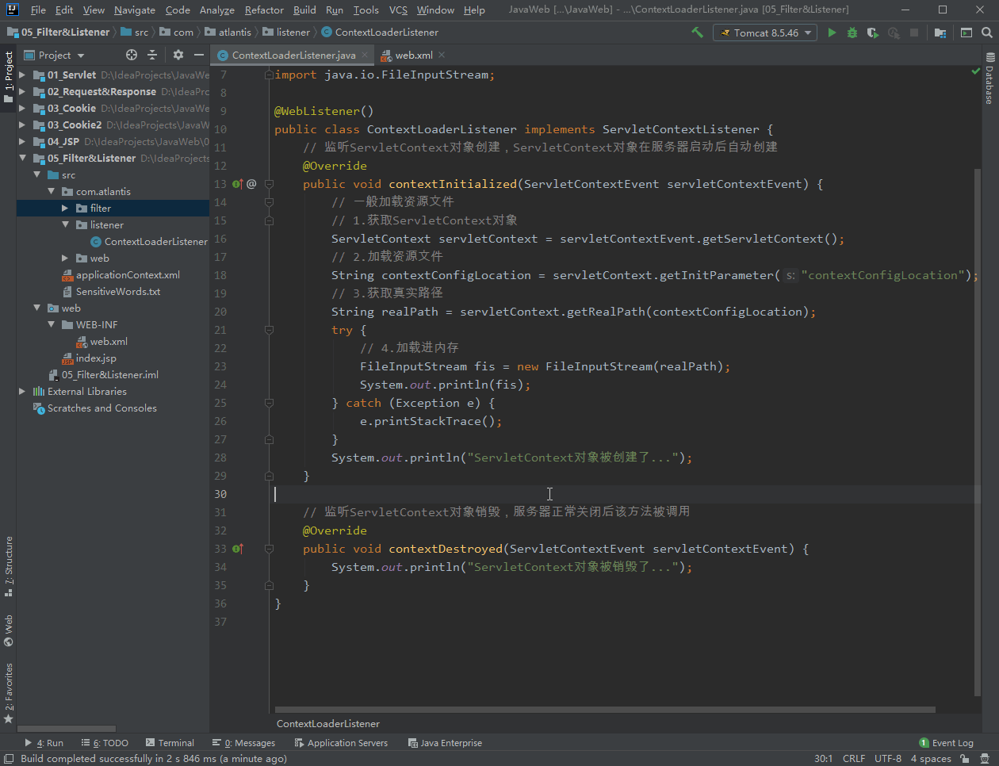Fold contextDestroyed method at line 33
999x766 pixels.
coord(269,549)
